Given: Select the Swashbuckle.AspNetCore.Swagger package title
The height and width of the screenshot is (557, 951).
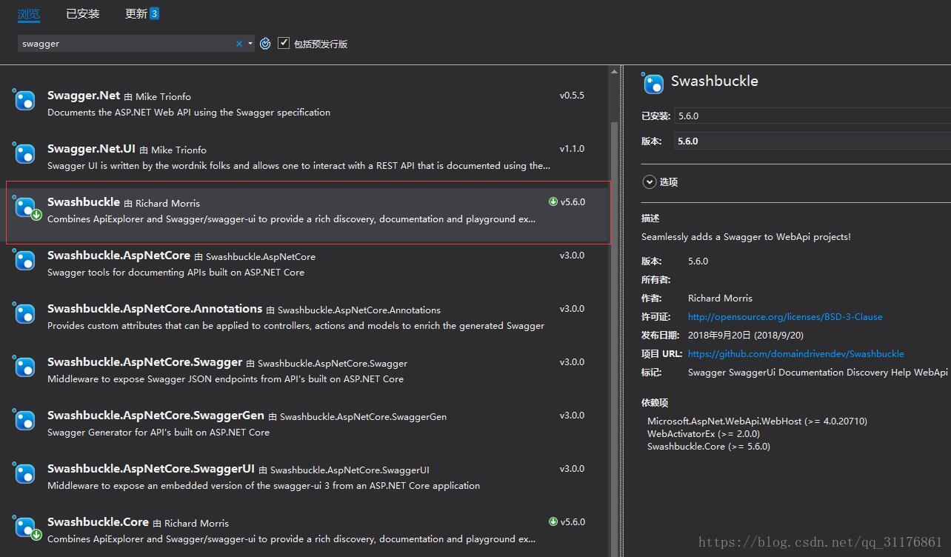Looking at the screenshot, I should [x=145, y=362].
